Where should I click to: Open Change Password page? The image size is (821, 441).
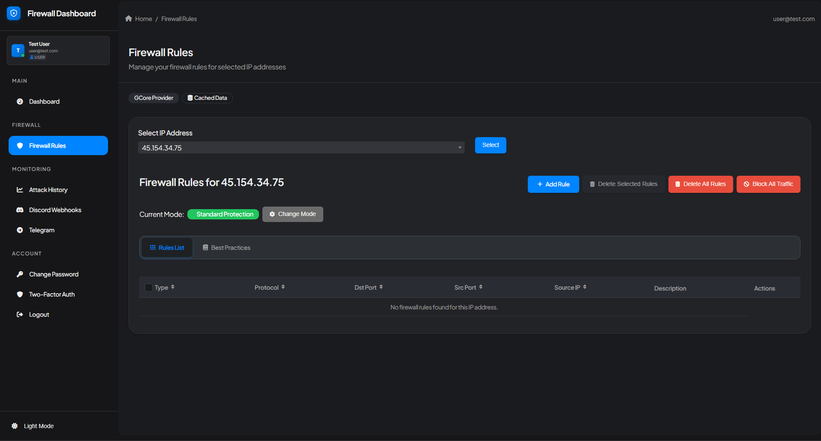point(58,274)
